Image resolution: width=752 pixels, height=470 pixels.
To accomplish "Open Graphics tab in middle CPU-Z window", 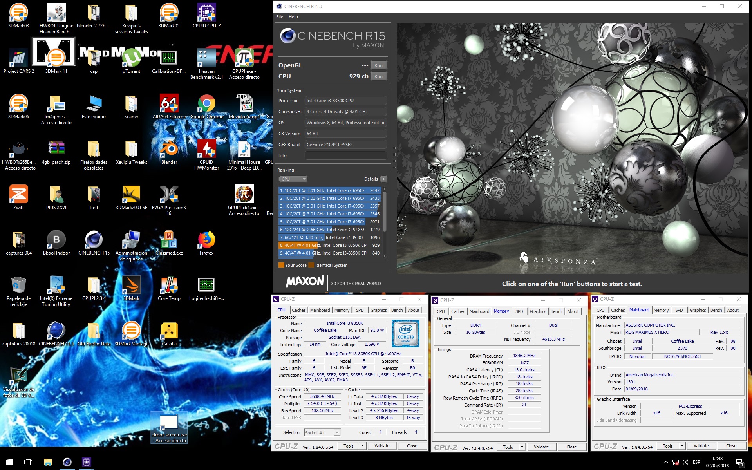I will [x=538, y=311].
